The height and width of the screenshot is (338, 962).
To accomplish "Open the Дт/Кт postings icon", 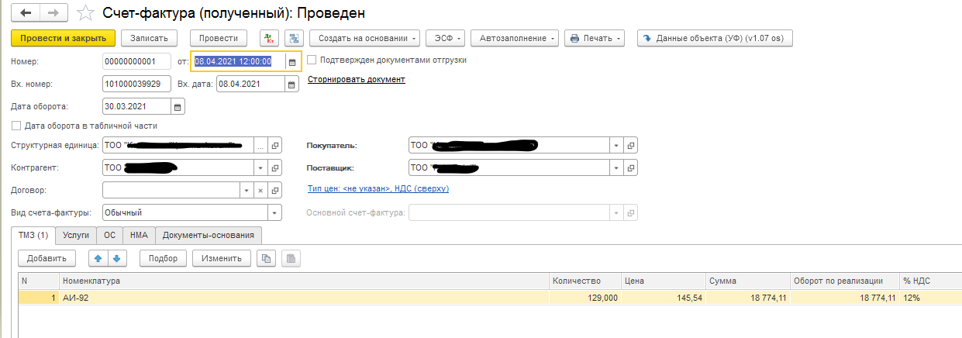I will click(x=269, y=38).
